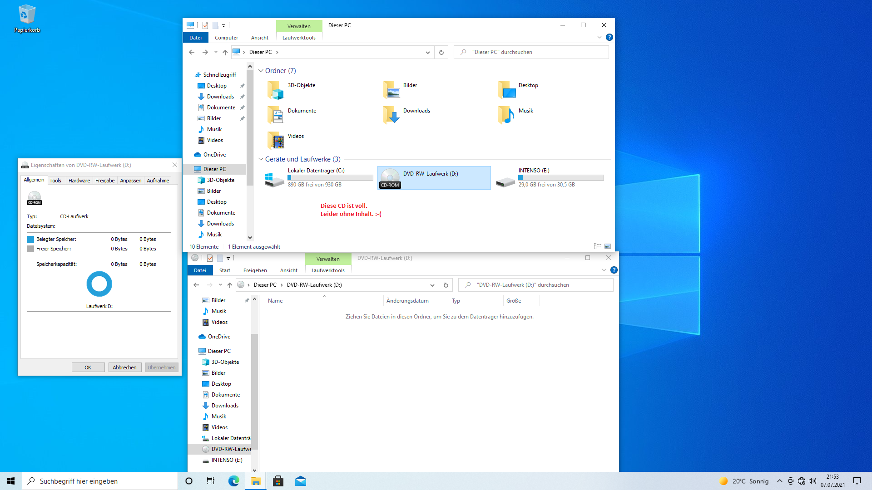This screenshot has height=490, width=872.
Task: Collapse the Ordner (7) group
Action: pos(261,71)
